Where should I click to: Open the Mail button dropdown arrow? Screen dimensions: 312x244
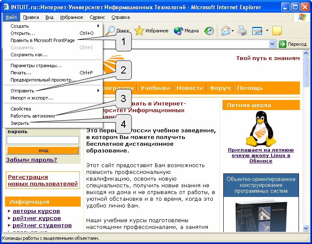[x=233, y=31]
